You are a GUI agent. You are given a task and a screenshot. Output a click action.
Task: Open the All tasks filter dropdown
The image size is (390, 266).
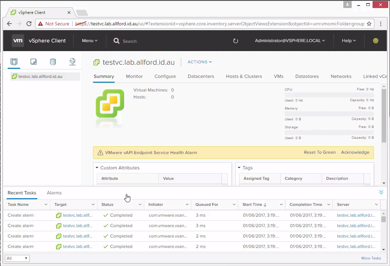click(x=17, y=258)
